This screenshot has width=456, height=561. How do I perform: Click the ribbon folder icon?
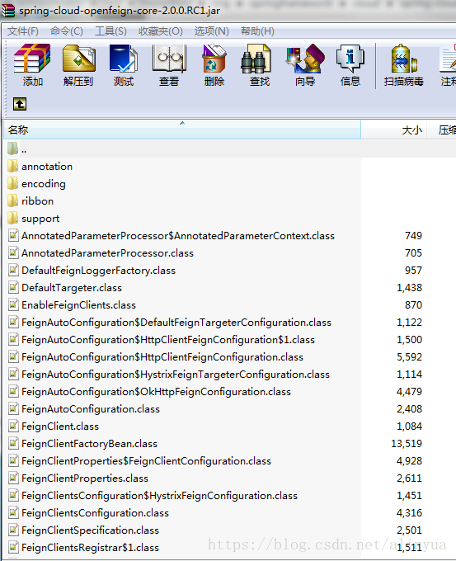pos(13,201)
